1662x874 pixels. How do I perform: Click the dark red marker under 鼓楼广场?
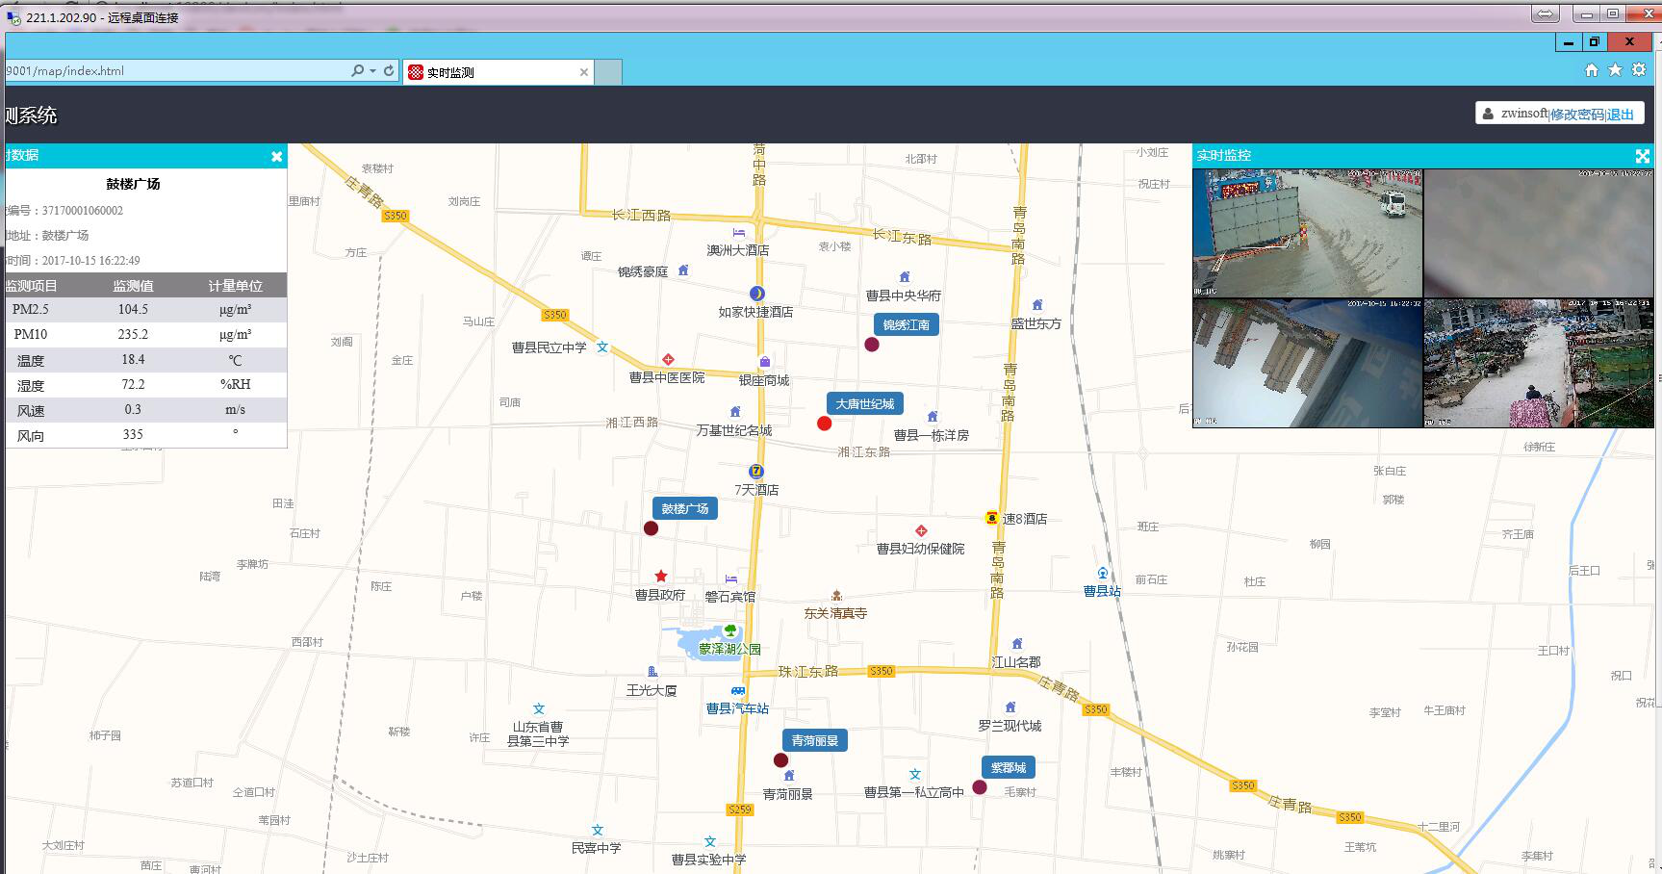click(x=651, y=528)
